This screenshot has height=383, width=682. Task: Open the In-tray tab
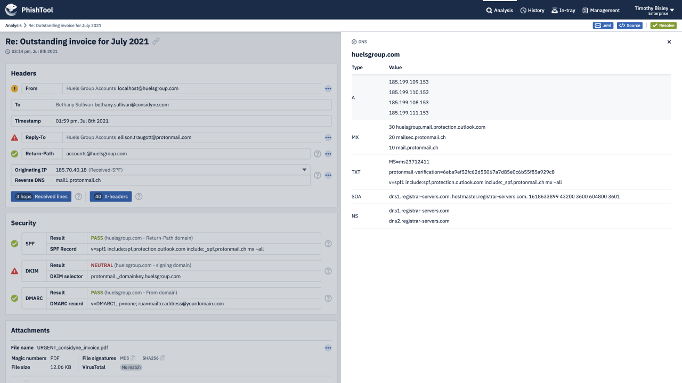coord(563,10)
